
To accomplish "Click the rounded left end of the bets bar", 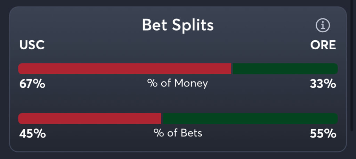I will tap(21, 119).
